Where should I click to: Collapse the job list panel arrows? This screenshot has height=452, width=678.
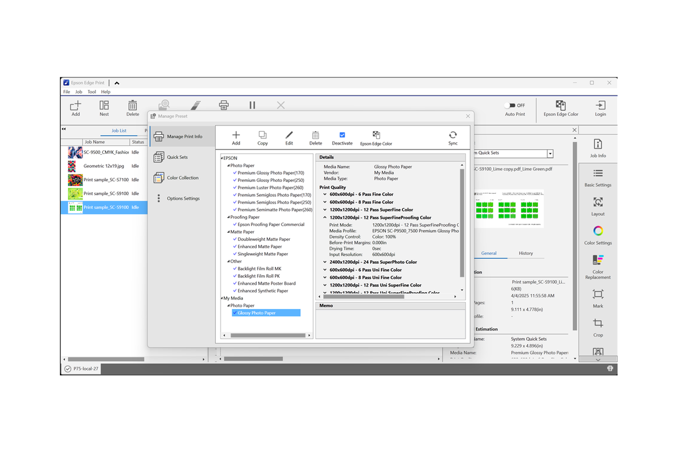[x=64, y=129]
